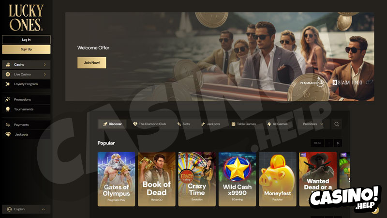
Task: Click the Live Casino chip icon
Action: tap(8, 74)
